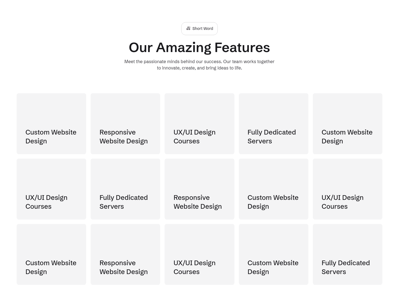This screenshot has width=399, height=307.
Task: Click the bottom-row UX/UI Design Courses card
Action: coord(199,254)
